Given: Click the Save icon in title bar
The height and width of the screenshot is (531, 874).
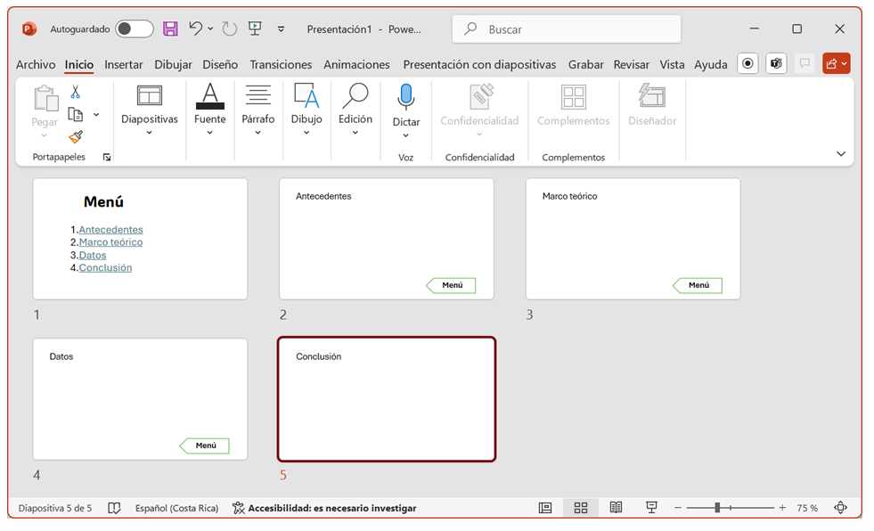Looking at the screenshot, I should [x=170, y=29].
